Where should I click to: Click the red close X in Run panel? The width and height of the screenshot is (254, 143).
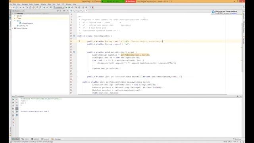(13, 122)
